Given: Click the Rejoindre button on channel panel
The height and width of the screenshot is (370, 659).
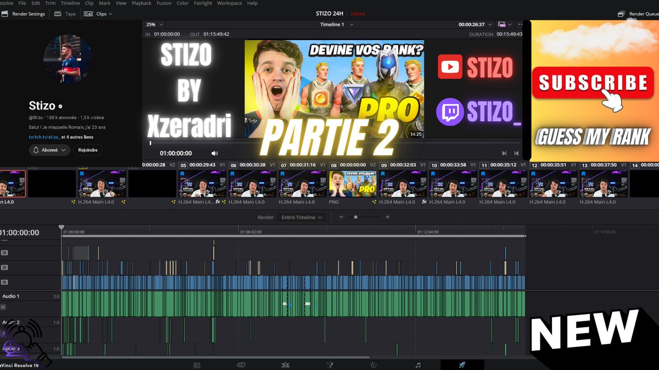Looking at the screenshot, I should [88, 150].
